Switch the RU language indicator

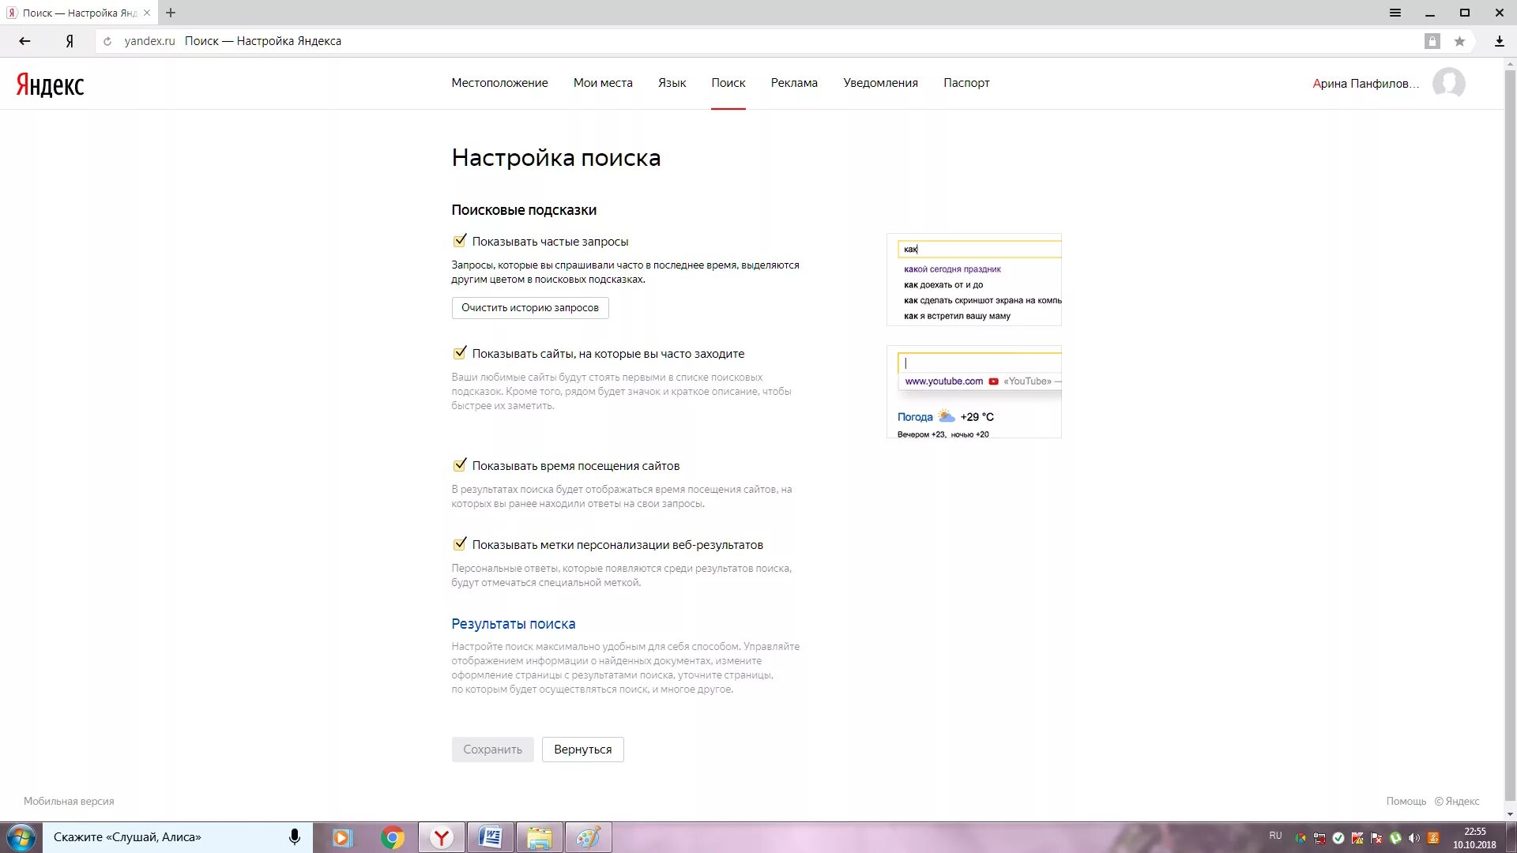click(1275, 836)
